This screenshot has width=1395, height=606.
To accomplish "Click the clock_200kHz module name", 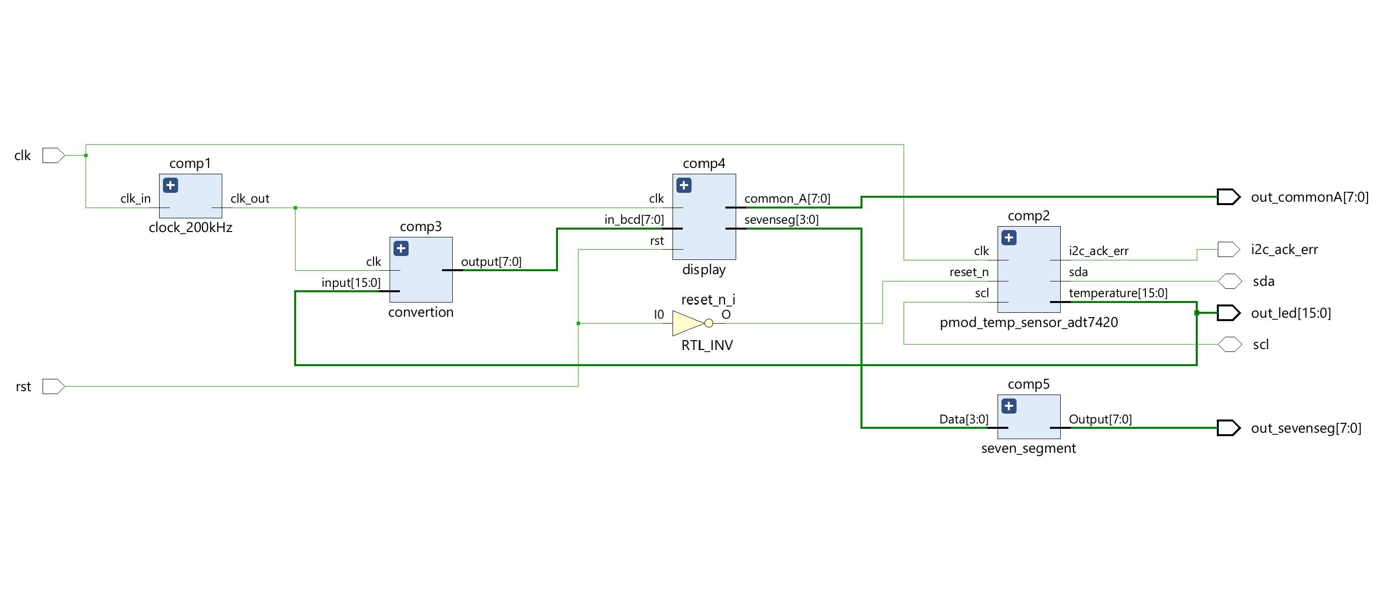I will 190,228.
